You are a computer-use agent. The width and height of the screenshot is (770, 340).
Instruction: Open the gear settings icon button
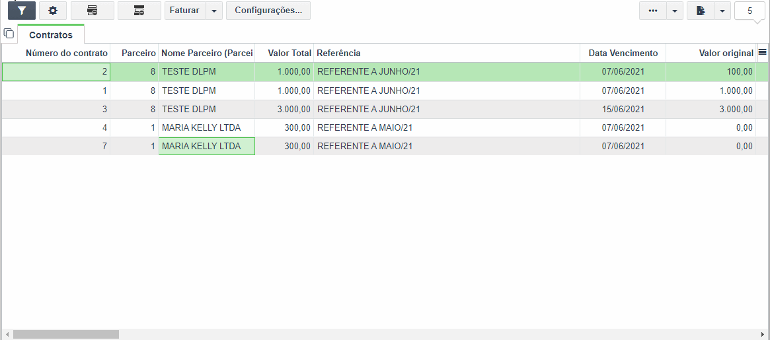coord(53,11)
